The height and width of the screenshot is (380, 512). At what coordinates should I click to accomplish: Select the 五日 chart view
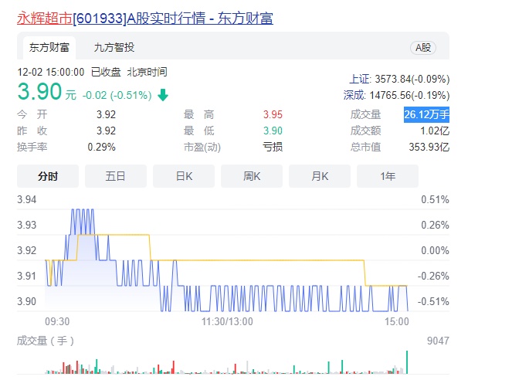click(116, 176)
